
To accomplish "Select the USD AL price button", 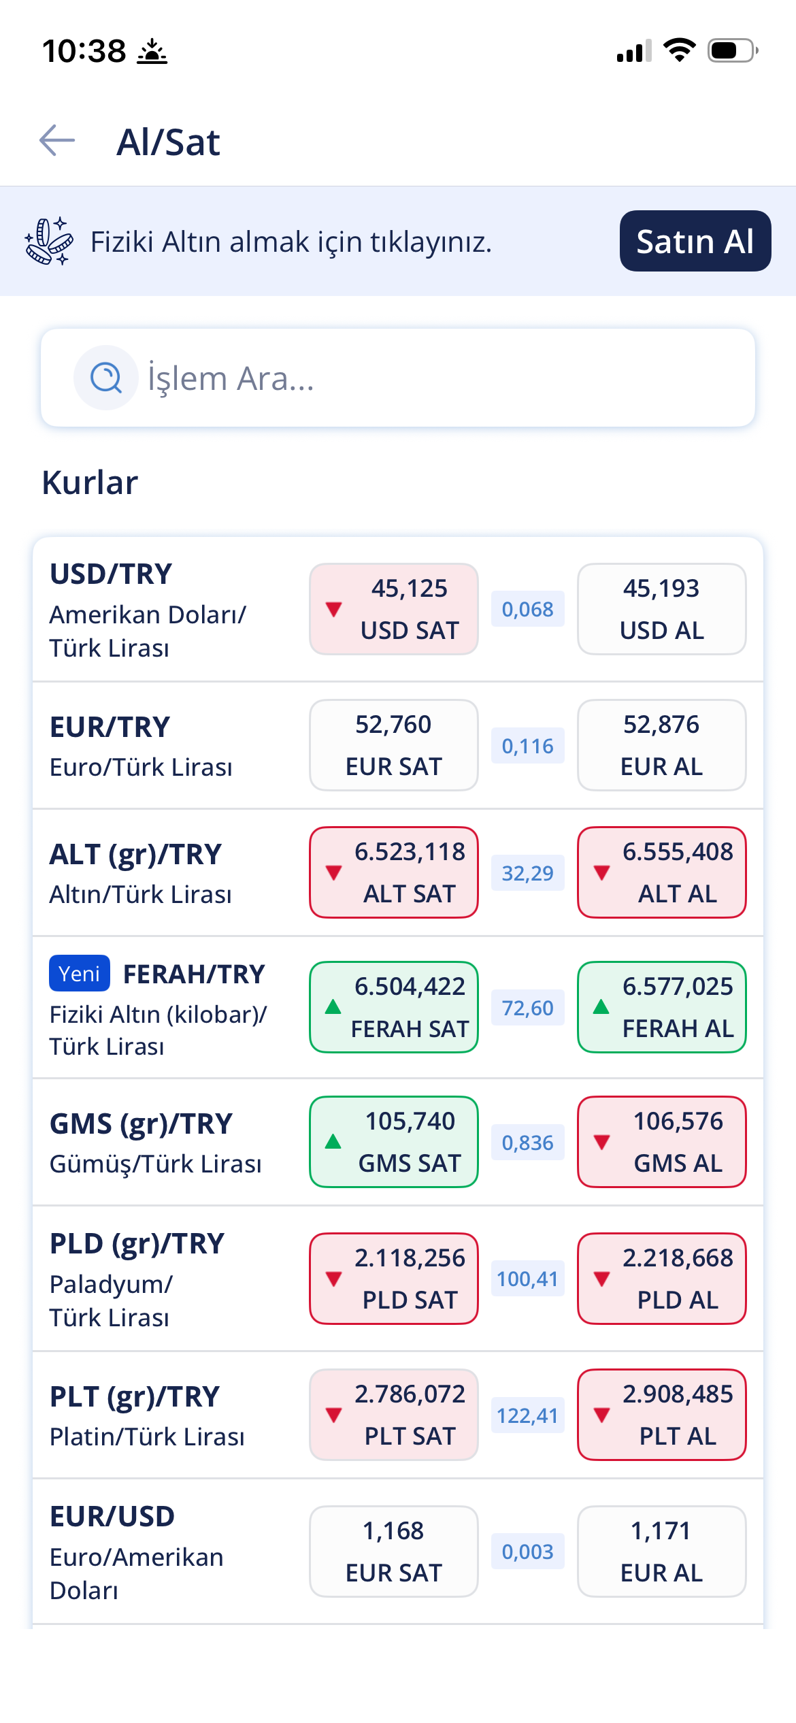I will point(662,609).
